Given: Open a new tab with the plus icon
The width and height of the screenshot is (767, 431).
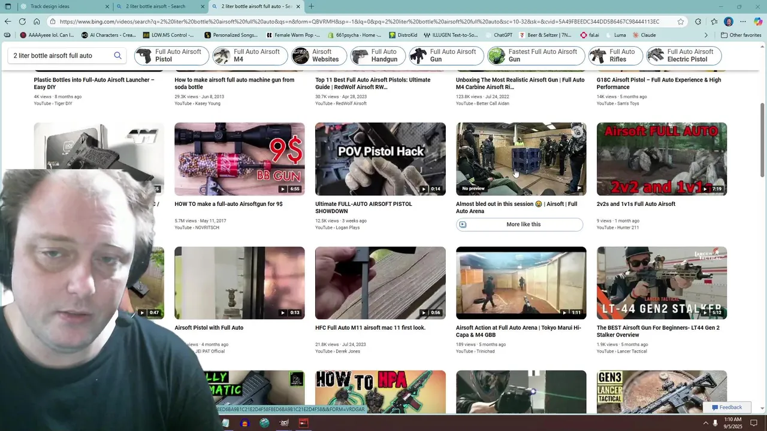Looking at the screenshot, I should click(x=311, y=7).
